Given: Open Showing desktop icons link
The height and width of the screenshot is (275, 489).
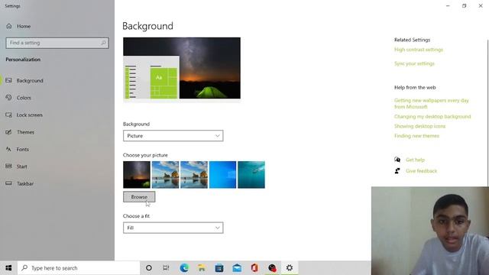Looking at the screenshot, I should click(x=419, y=126).
